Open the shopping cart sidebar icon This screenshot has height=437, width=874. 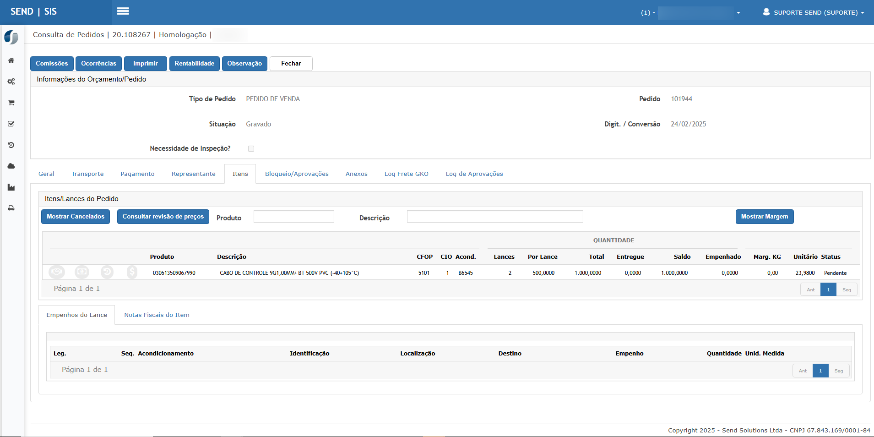coord(11,103)
